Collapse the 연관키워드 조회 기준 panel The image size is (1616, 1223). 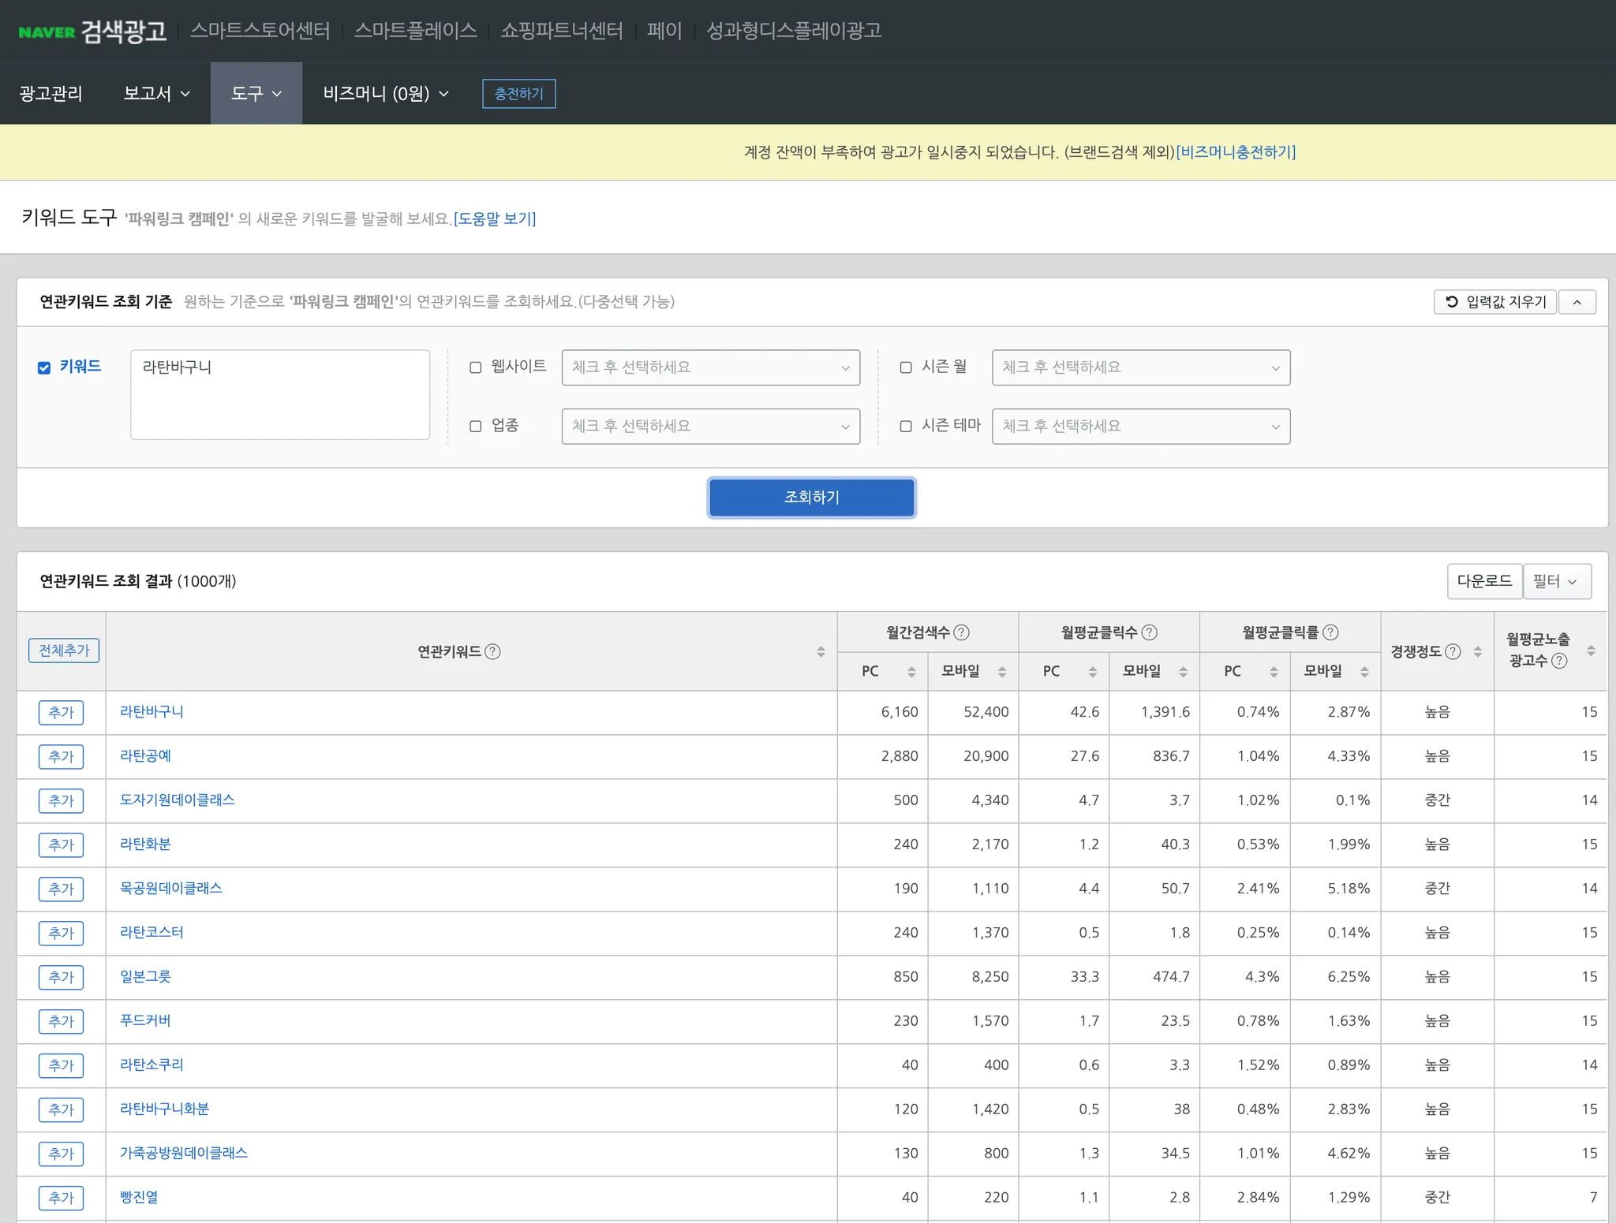[1577, 302]
